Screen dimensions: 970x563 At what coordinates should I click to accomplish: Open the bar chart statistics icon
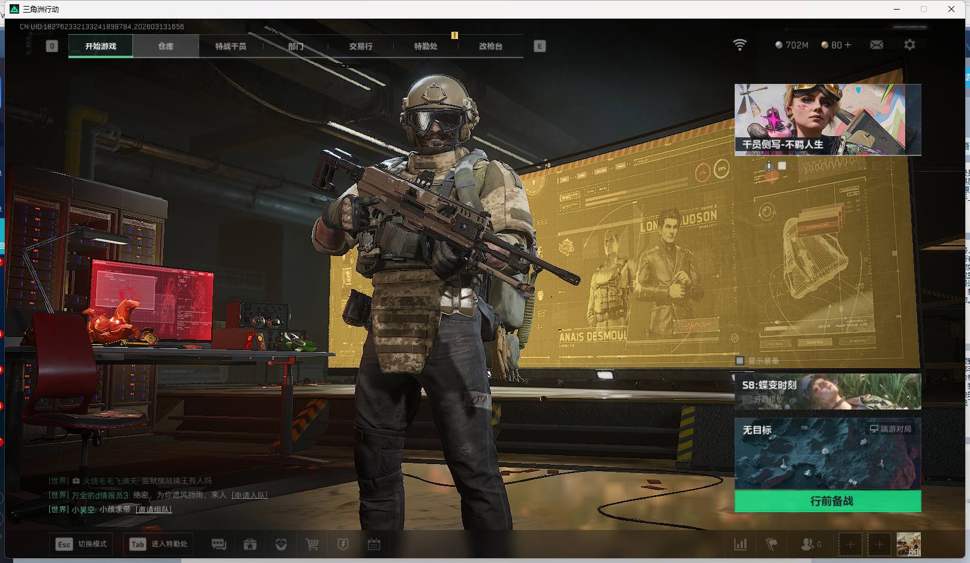click(741, 544)
